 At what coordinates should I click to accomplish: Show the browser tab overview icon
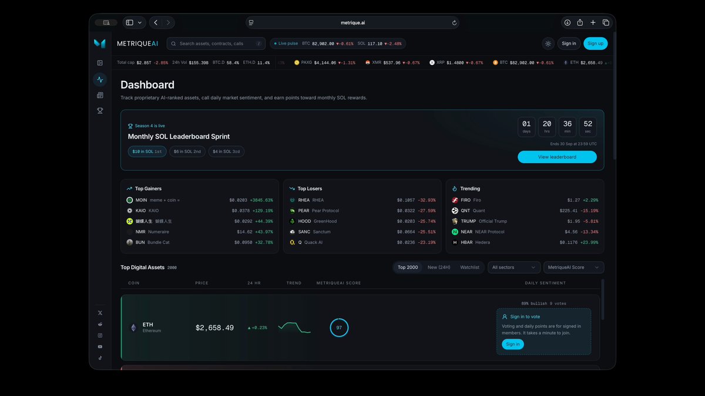click(606, 22)
